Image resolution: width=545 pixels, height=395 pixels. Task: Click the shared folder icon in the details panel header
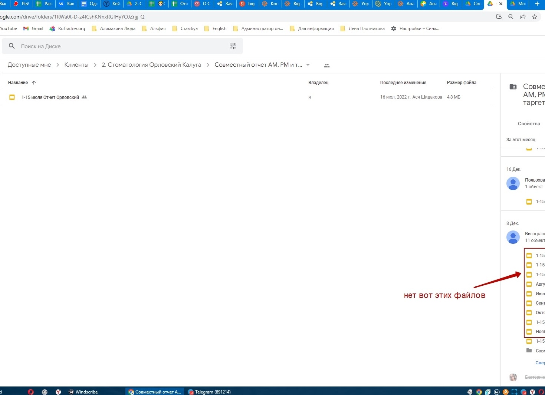click(513, 87)
